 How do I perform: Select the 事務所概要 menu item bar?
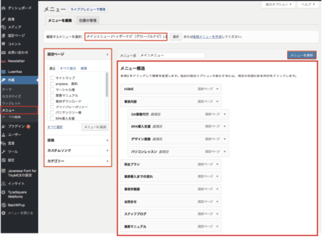coord(171,189)
